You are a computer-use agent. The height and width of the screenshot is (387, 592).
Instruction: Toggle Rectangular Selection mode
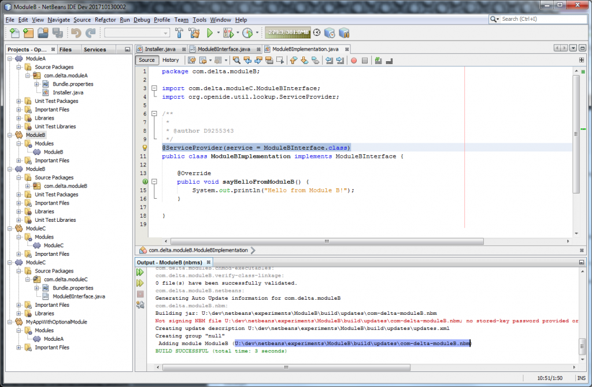point(280,60)
